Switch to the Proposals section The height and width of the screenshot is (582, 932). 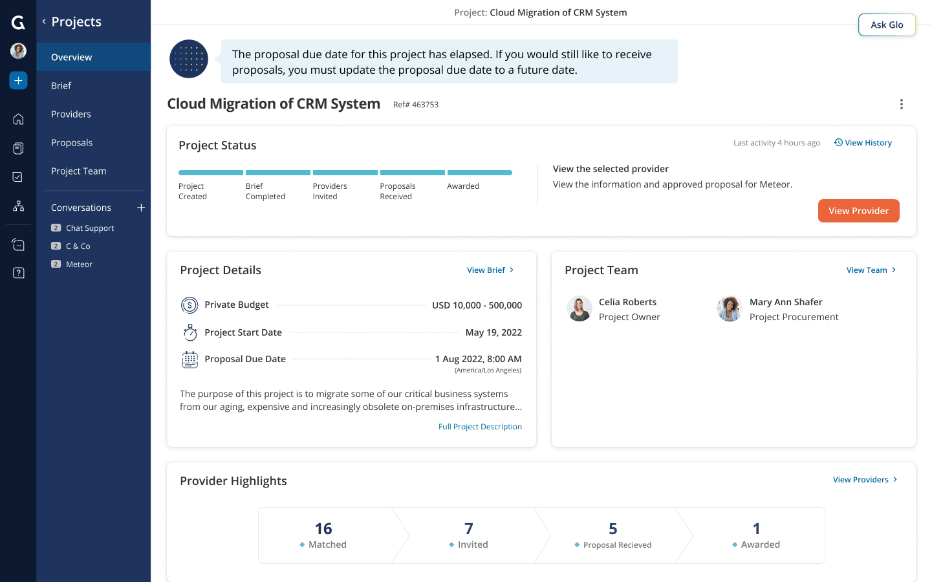tap(70, 142)
